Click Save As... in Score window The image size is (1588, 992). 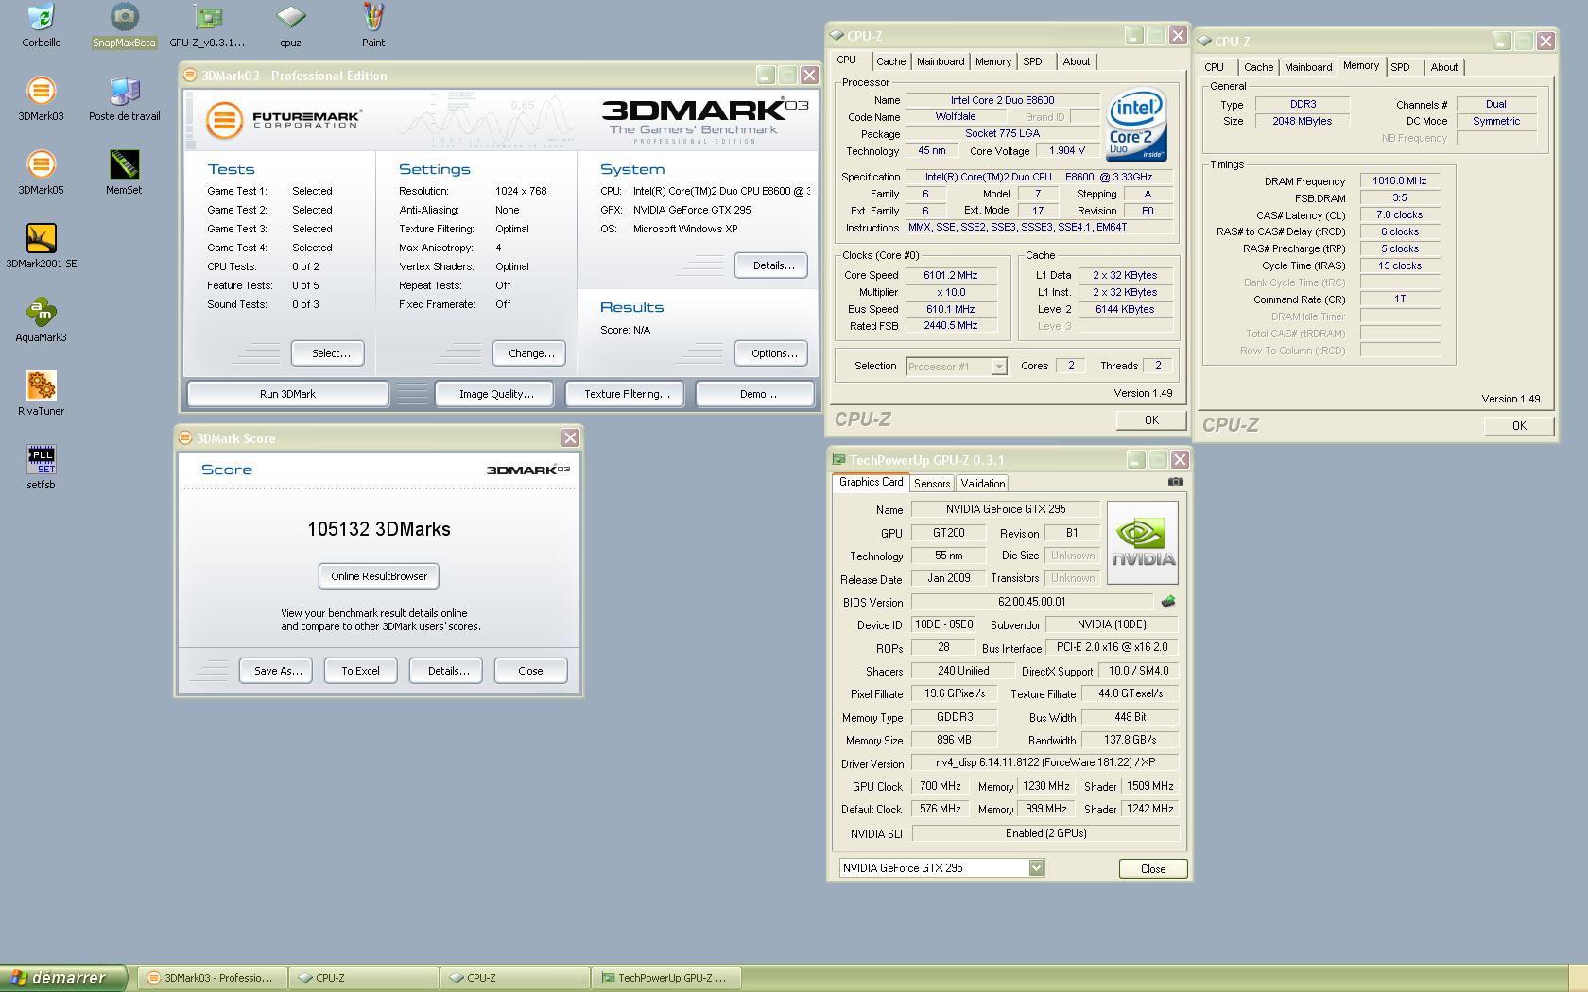point(276,671)
